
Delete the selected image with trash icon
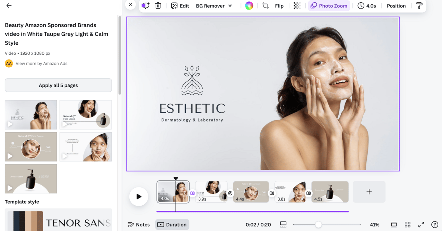click(x=158, y=6)
